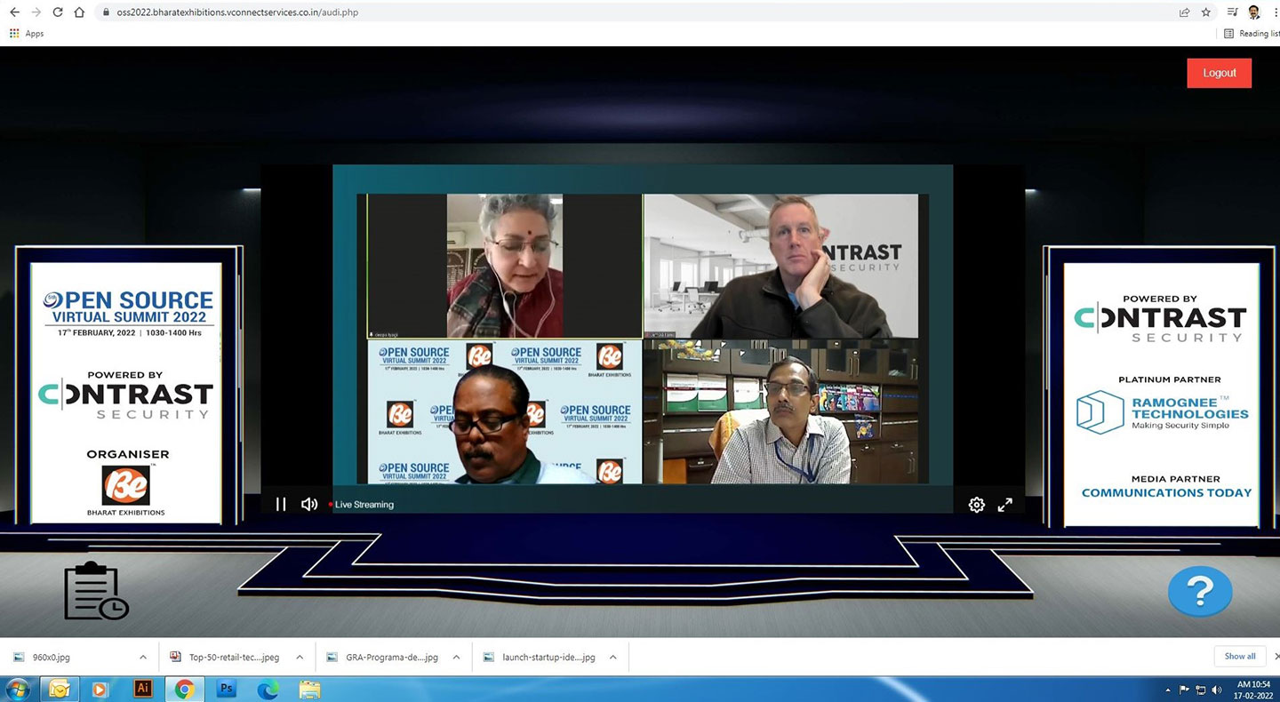Show hidden system tray icons
This screenshot has height=702, width=1280.
(x=1168, y=690)
